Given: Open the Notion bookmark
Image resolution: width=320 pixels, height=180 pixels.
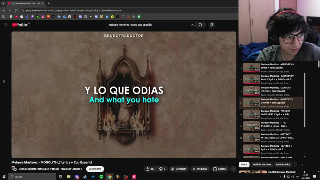Looking at the screenshot, I should click(x=86, y=17).
